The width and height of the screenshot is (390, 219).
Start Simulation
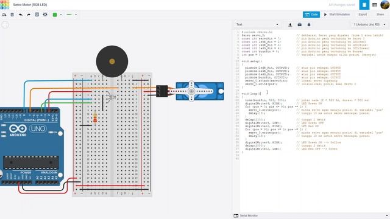pos(337,15)
